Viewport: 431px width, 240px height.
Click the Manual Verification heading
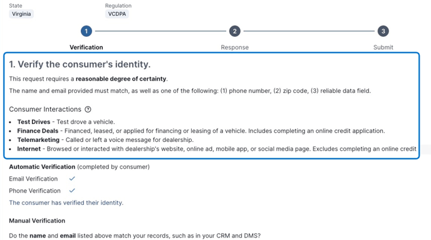[x=37, y=221]
